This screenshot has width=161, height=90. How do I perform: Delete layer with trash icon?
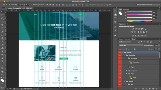click(156, 89)
